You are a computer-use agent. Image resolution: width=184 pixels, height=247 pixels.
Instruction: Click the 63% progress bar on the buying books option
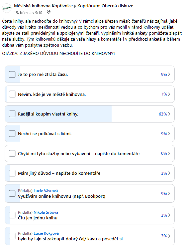tap(58, 114)
